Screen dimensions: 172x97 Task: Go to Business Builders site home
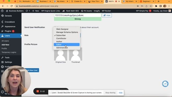[x=15, y=11]
